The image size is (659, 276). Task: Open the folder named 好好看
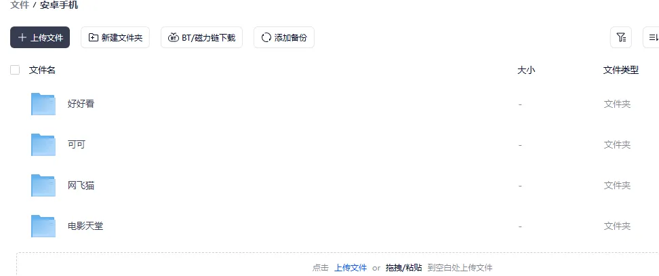pyautogui.click(x=81, y=104)
